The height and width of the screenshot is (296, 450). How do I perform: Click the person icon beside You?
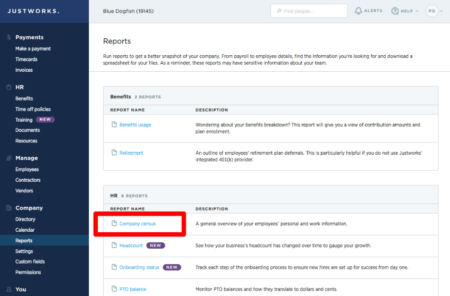click(x=9, y=290)
